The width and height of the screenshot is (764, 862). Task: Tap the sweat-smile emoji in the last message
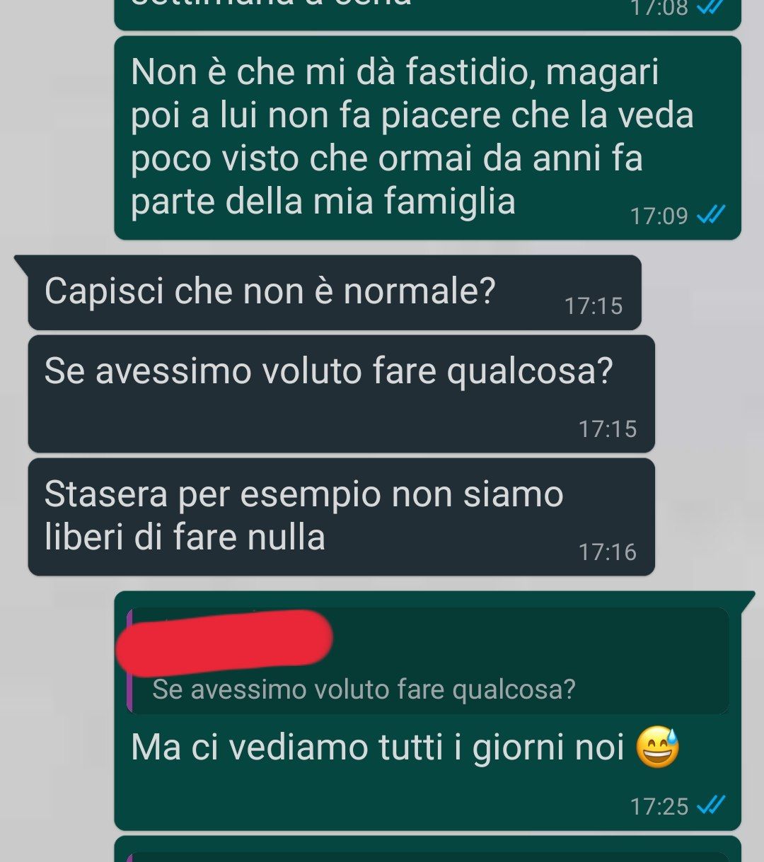tap(657, 747)
